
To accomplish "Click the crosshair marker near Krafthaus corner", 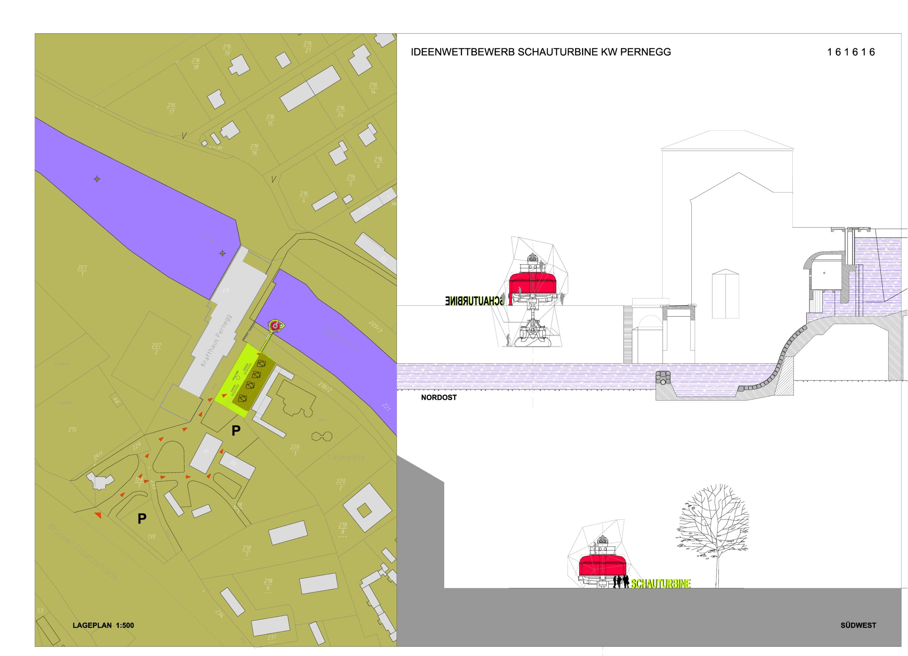I will 223,253.
